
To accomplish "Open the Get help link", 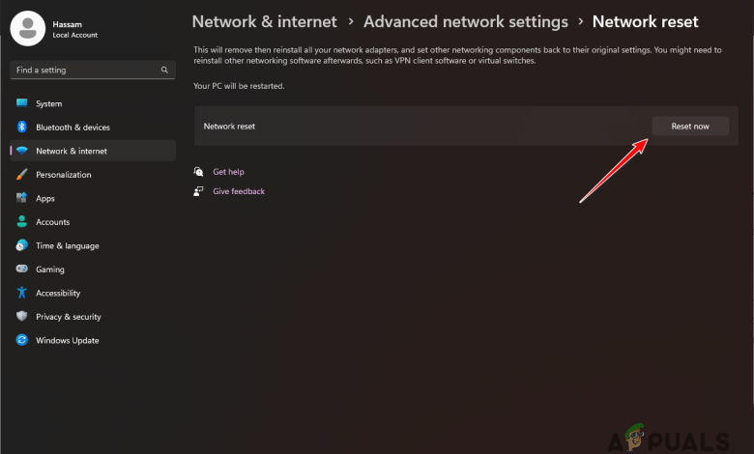I will pyautogui.click(x=228, y=172).
